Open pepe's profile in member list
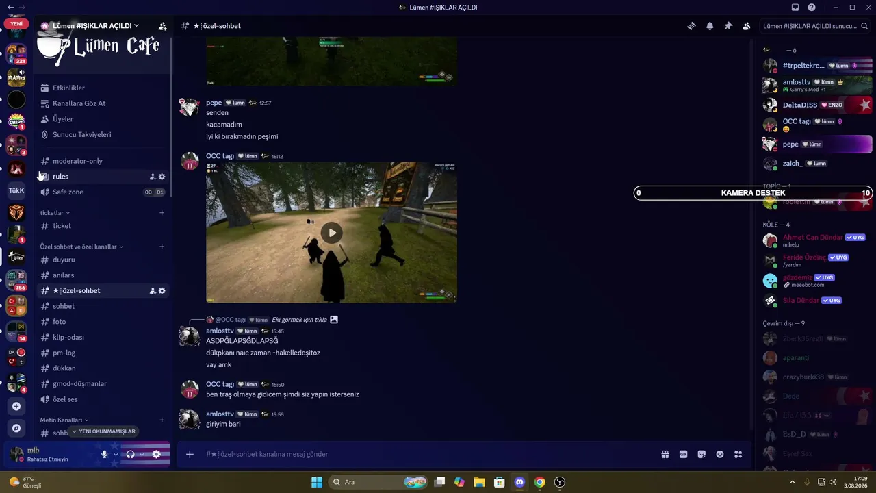This screenshot has height=493, width=876. pyautogui.click(x=818, y=144)
